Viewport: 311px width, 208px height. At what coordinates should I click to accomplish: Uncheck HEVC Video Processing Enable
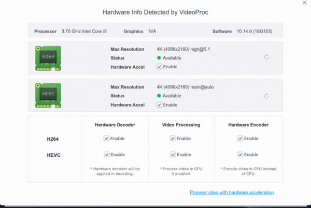tap(173, 155)
